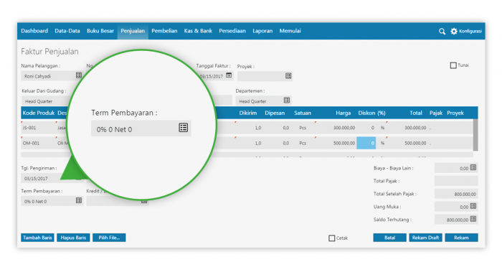This screenshot has height=270, width=502.
Task: Select highlighted Diskon cell in OM-001 row
Action: point(366,143)
